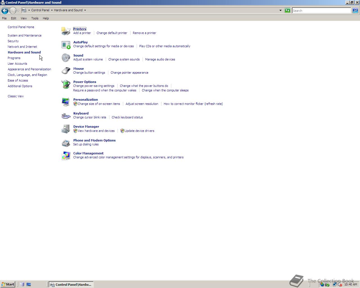Expand the Hardware and Sound breadcrumb arrow
Screen dimensions: 360x288
pos(85,10)
